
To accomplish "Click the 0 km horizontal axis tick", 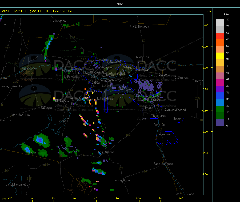I will [32, 198].
